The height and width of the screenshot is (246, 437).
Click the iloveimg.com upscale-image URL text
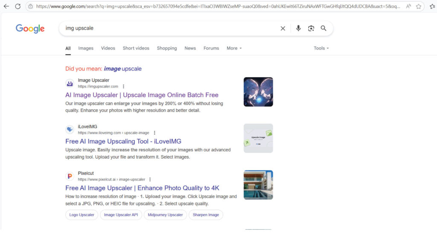(114, 133)
